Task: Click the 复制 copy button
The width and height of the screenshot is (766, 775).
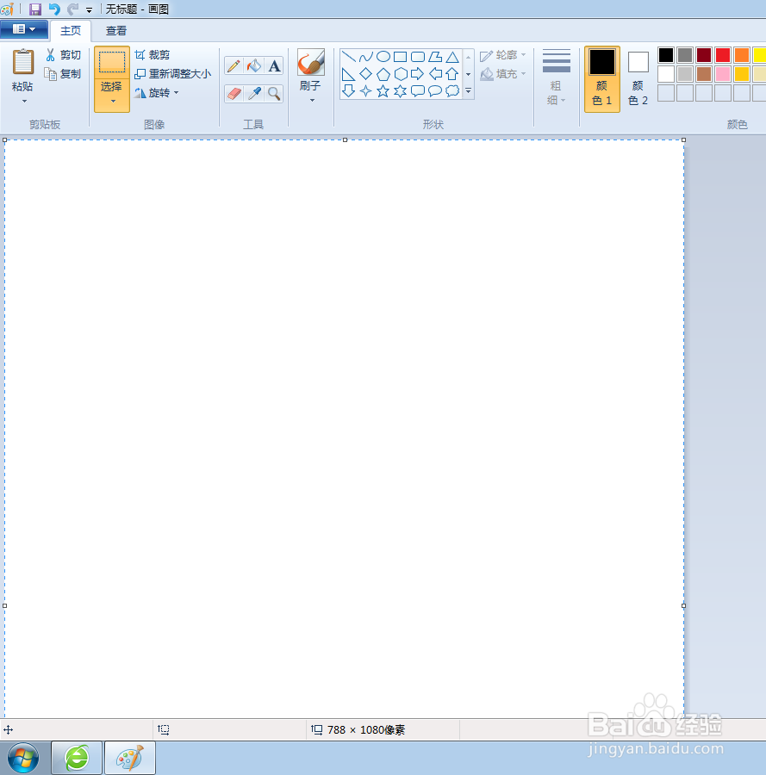Action: [63, 74]
